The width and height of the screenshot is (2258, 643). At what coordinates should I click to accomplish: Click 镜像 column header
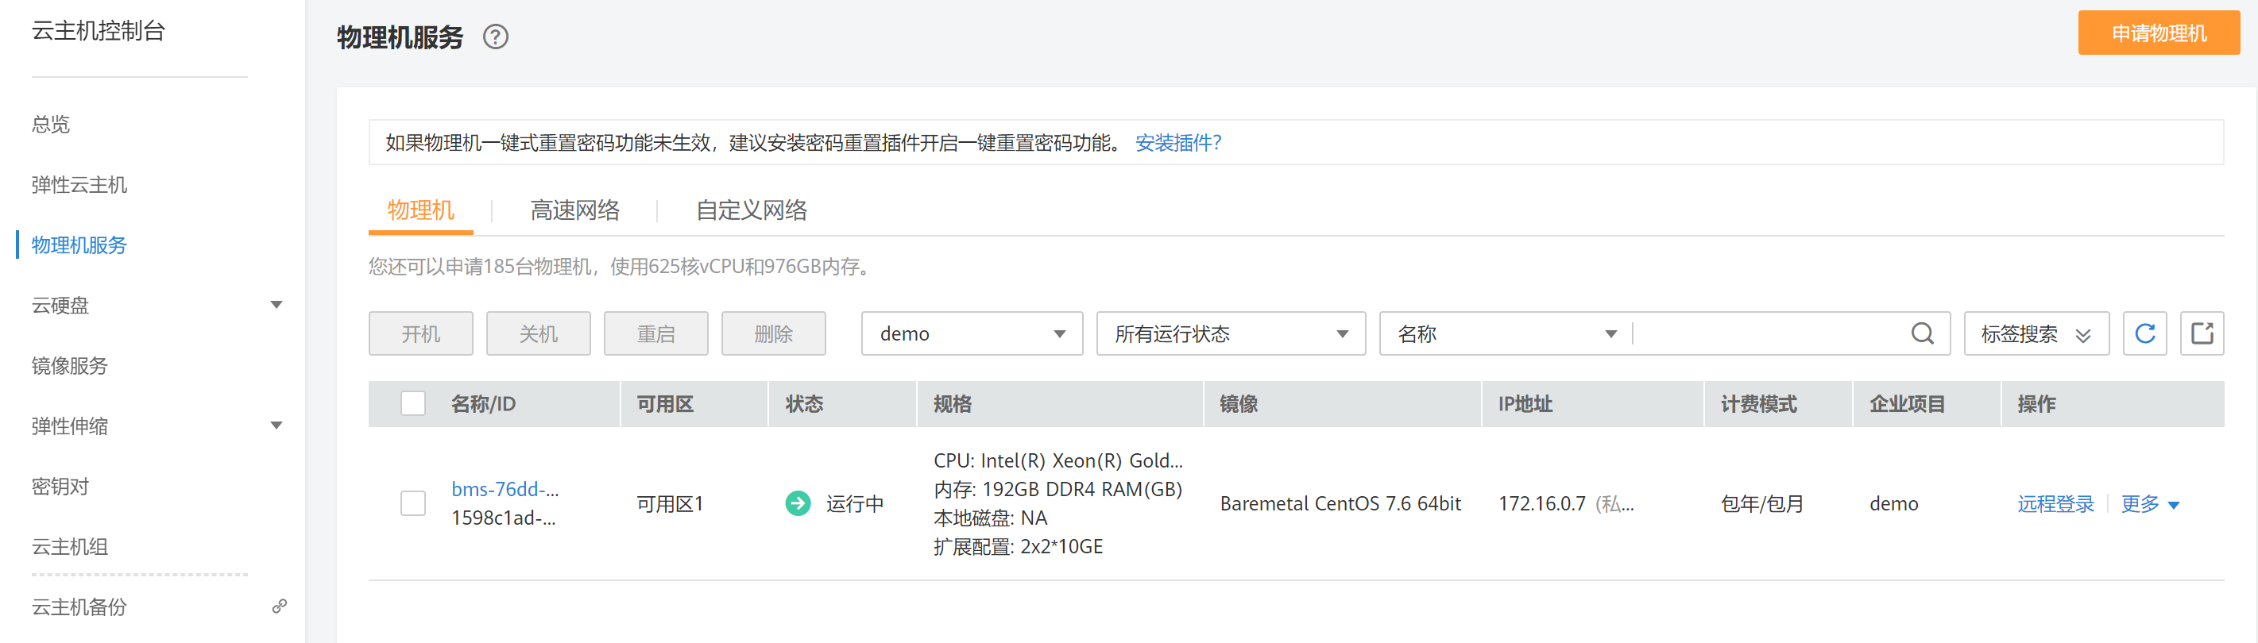pyautogui.click(x=1239, y=404)
